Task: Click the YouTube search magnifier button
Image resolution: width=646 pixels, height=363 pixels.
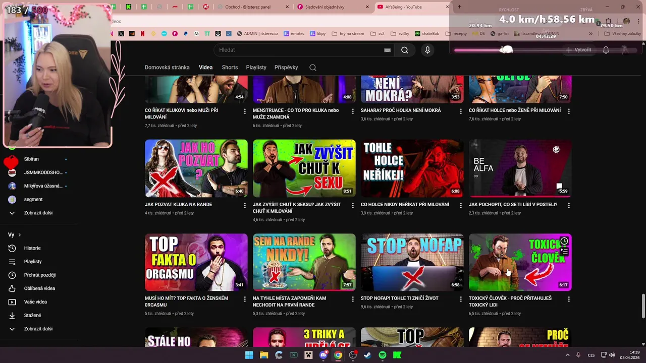Action: 405,50
